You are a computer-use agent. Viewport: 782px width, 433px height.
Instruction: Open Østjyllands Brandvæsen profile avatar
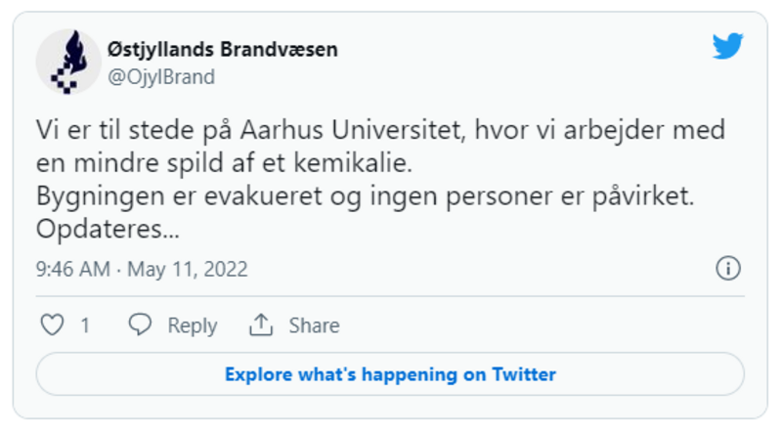pos(68,62)
